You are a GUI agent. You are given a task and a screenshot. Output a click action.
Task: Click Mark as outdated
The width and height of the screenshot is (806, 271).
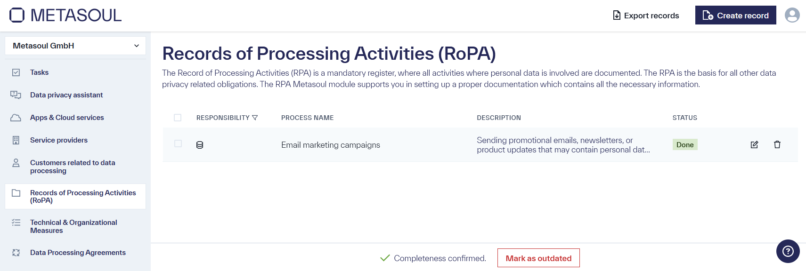(538, 258)
